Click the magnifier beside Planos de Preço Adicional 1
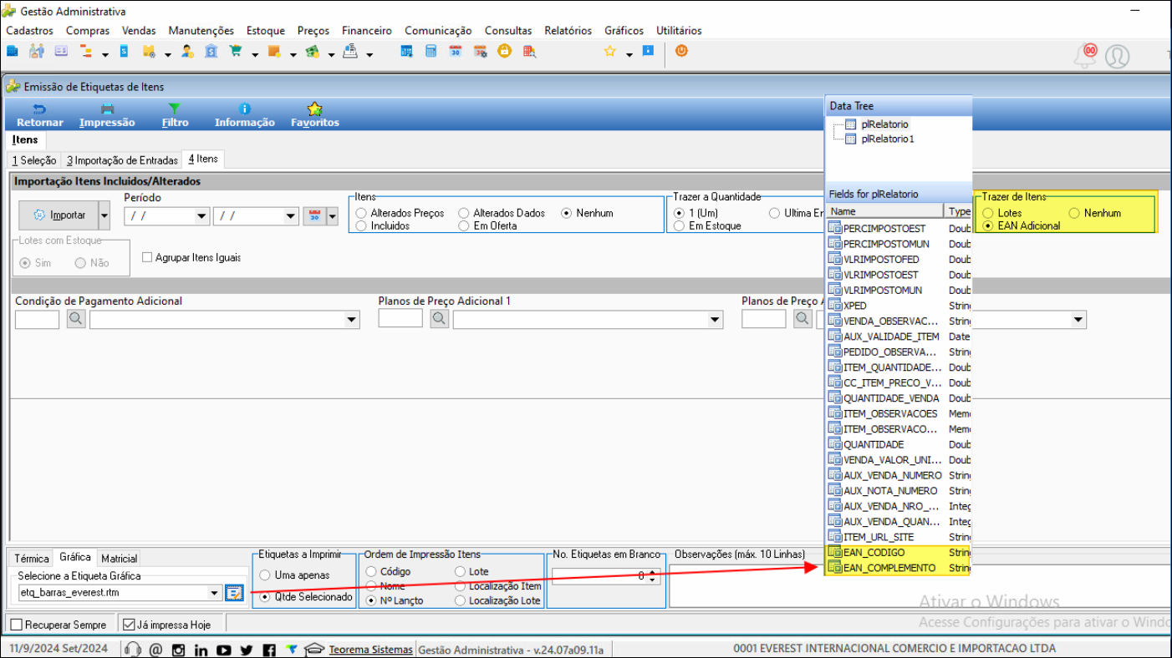 (440, 318)
